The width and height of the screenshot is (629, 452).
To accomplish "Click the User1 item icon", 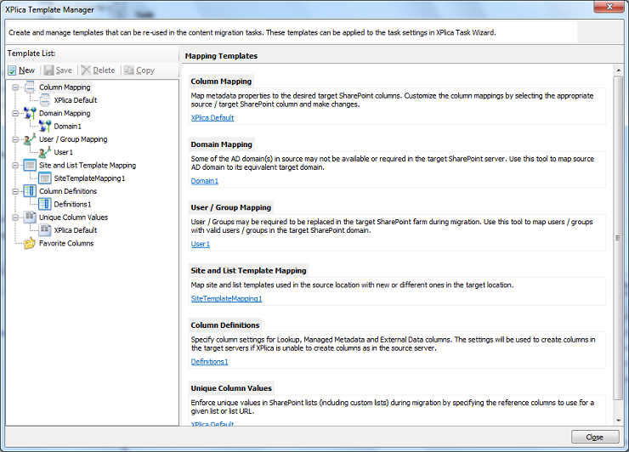I will pyautogui.click(x=45, y=152).
